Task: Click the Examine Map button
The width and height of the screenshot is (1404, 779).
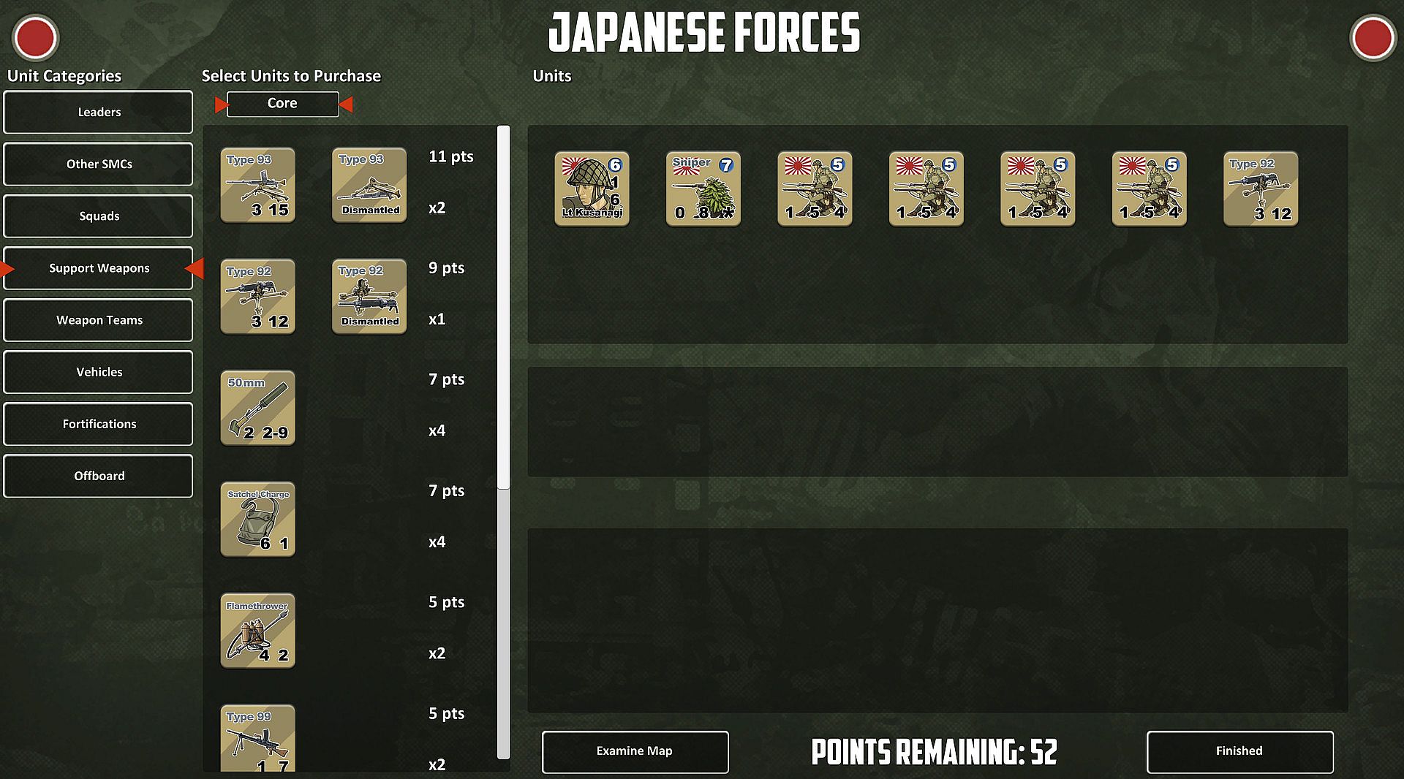Action: tap(635, 751)
